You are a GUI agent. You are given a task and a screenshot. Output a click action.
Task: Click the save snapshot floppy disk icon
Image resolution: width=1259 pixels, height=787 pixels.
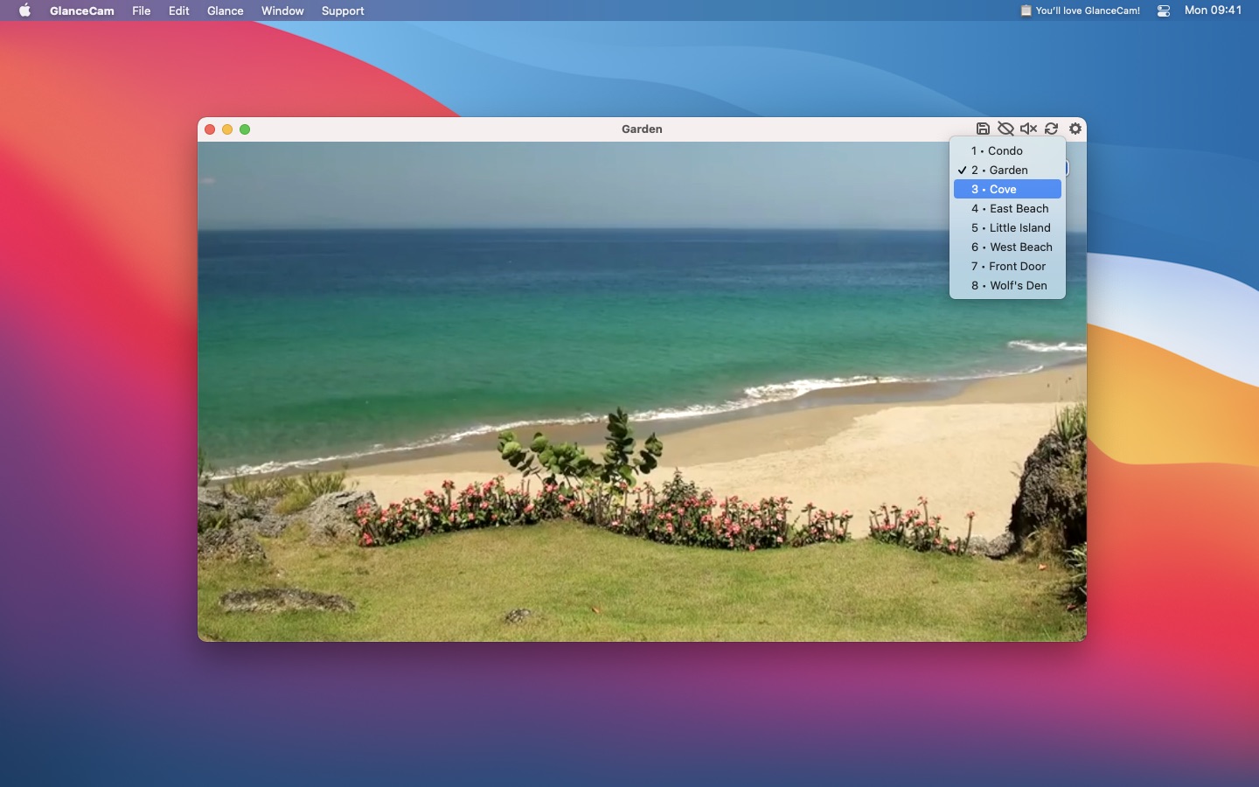coord(983,129)
